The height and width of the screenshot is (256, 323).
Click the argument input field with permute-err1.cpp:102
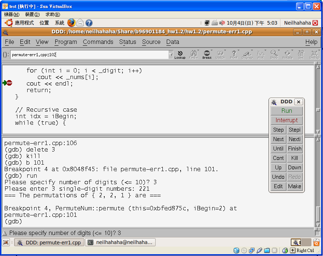(89, 55)
